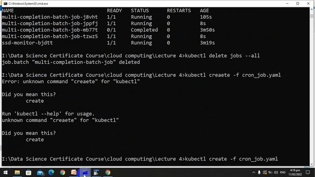Click the 'kubectl creaete -f cron_job.yaml' command
This screenshot has height=177, width=315.
(x=233, y=75)
